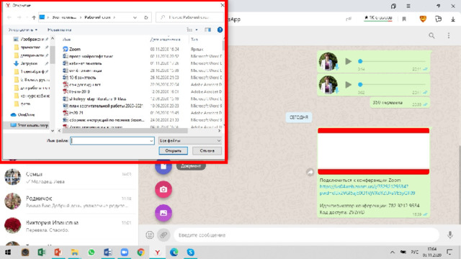Click the bookmark icon in browser toolbar
The image size is (461, 259).
(x=404, y=19)
